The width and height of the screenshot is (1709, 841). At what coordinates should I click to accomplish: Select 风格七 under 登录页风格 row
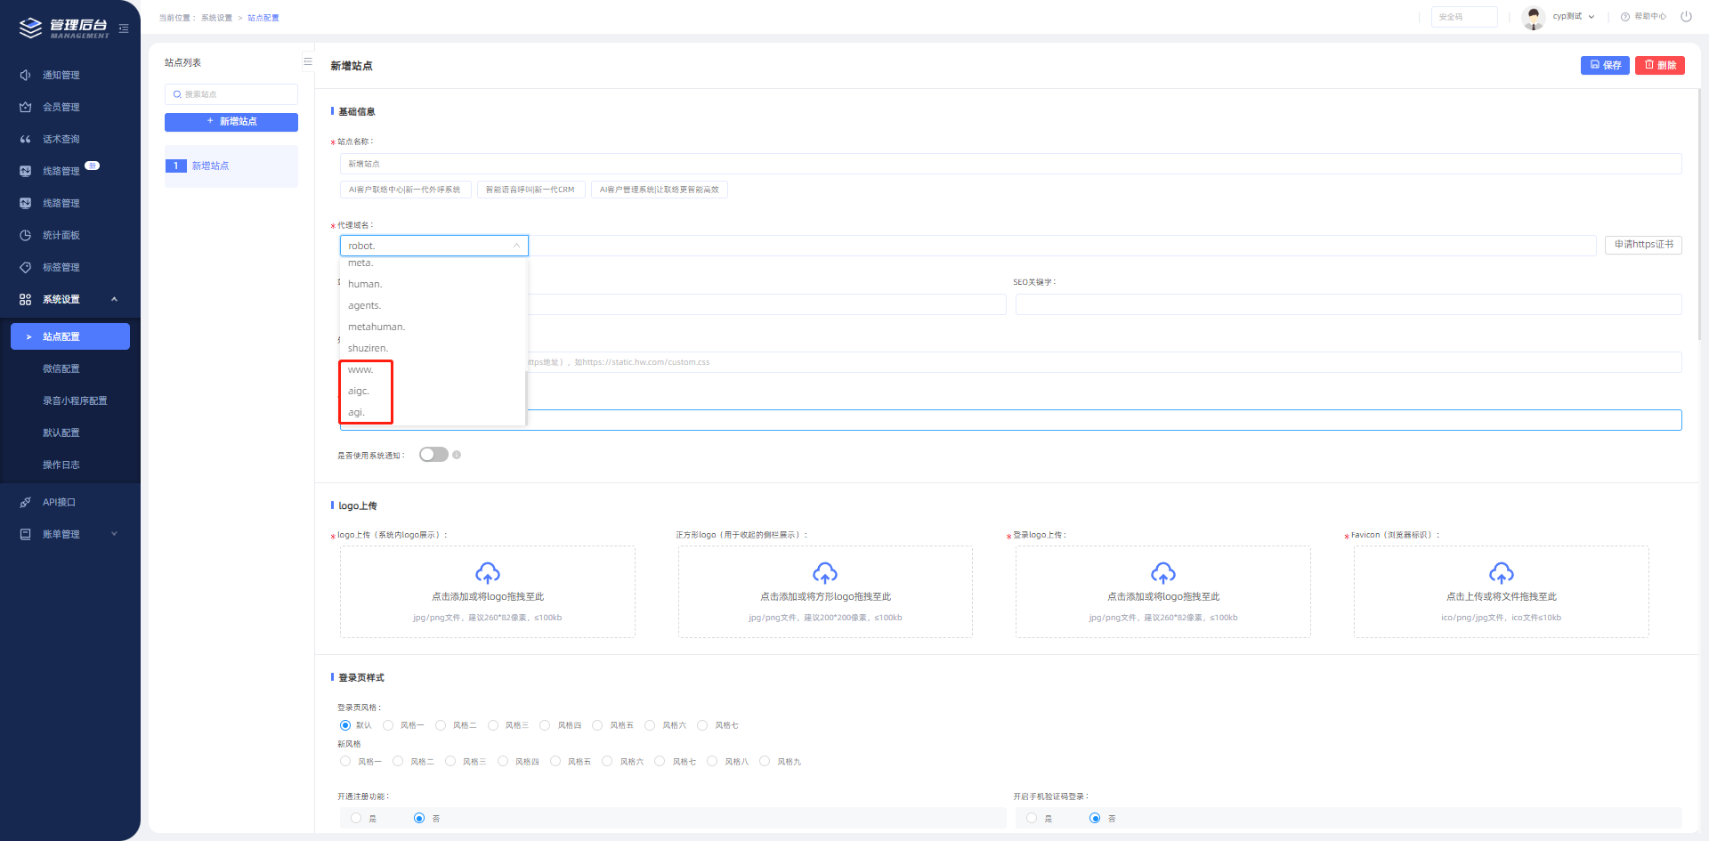(x=702, y=725)
